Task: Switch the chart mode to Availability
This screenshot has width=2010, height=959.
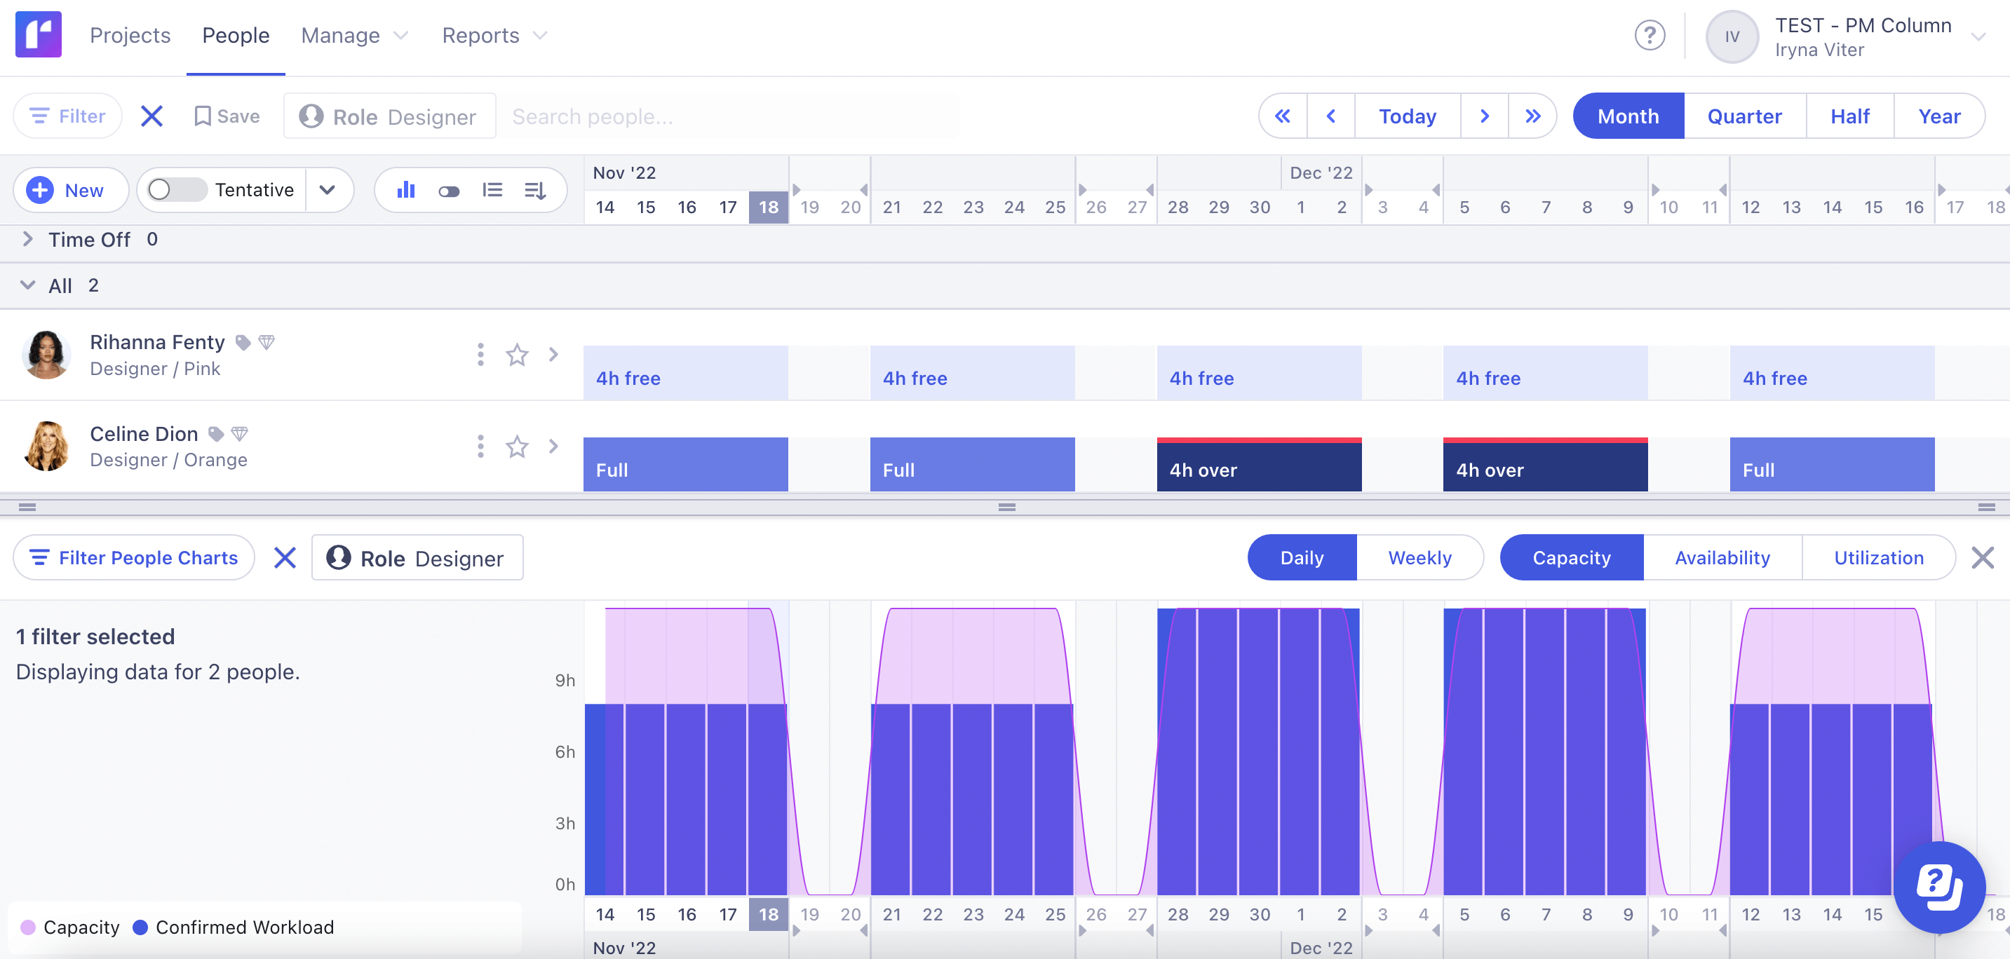Action: 1722,557
